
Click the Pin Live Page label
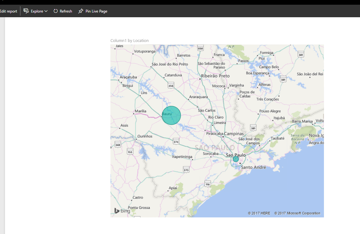[x=97, y=11]
